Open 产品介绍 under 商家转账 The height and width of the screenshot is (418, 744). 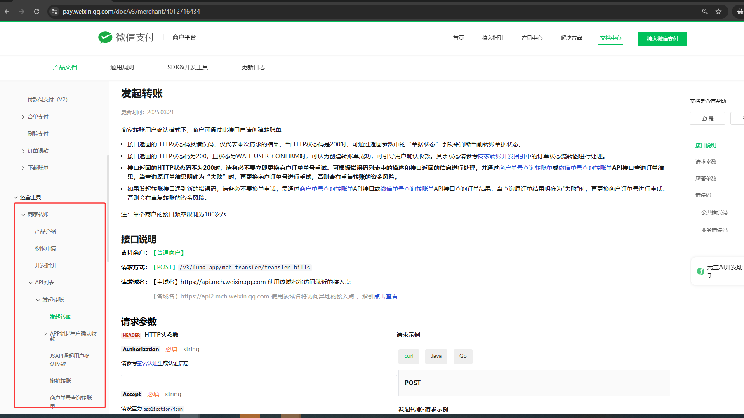pyautogui.click(x=45, y=231)
